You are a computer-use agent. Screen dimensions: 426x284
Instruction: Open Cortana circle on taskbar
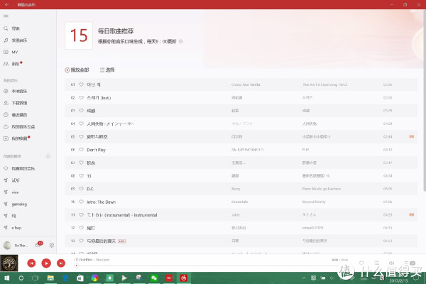pos(21,278)
